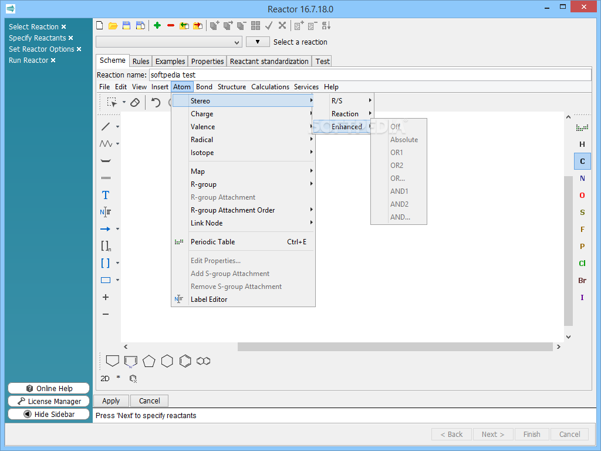Select Phosphorus atom in the atom bar

[582, 247]
